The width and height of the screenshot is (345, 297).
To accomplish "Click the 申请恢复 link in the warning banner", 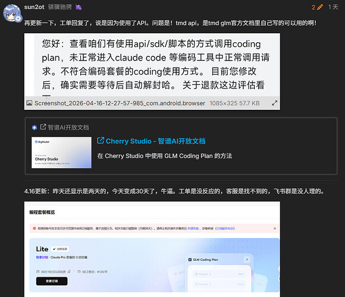I will coord(193,229).
